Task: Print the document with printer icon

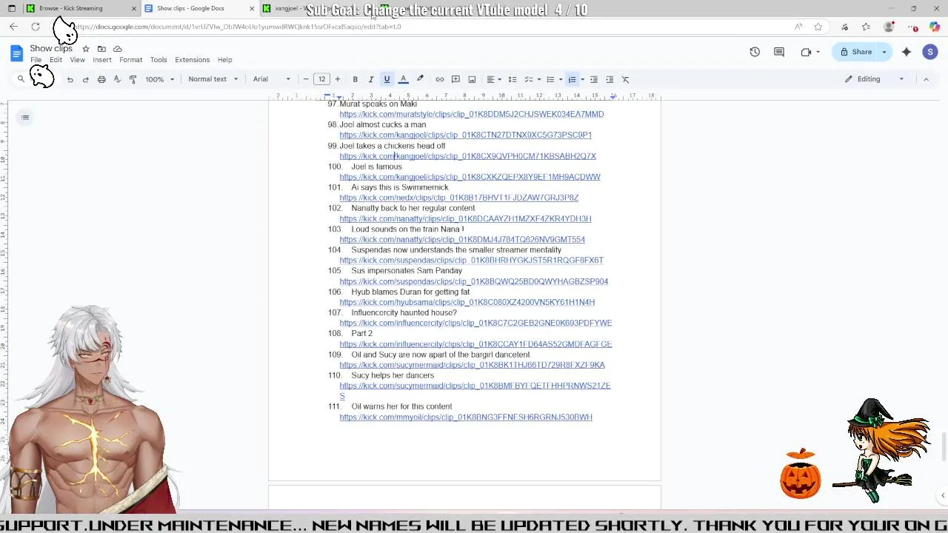Action: [x=101, y=79]
